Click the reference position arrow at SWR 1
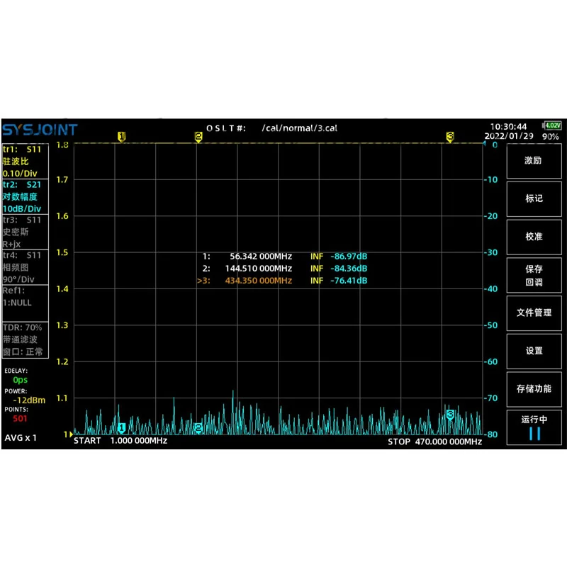 point(72,434)
